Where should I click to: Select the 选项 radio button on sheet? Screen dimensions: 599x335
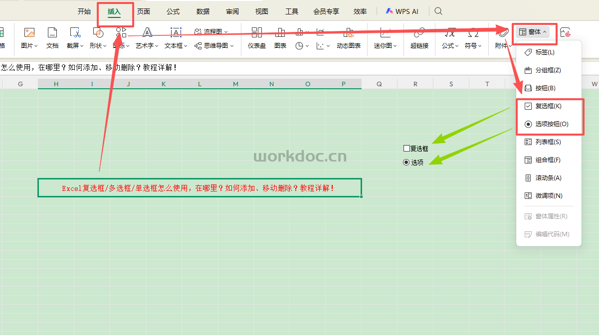click(406, 162)
